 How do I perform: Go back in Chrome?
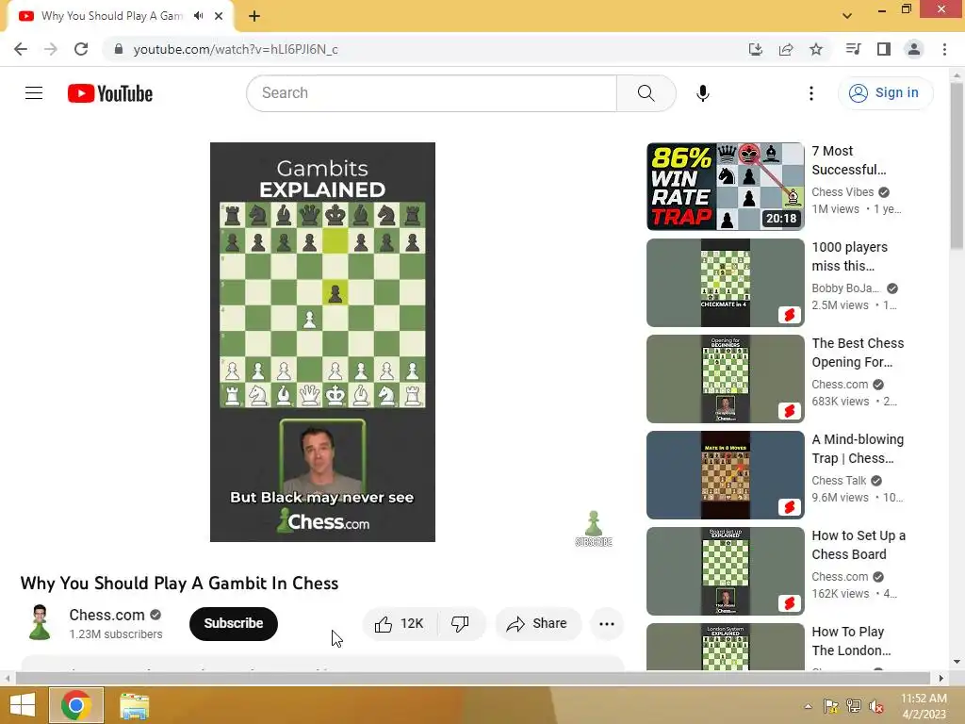pyautogui.click(x=21, y=49)
